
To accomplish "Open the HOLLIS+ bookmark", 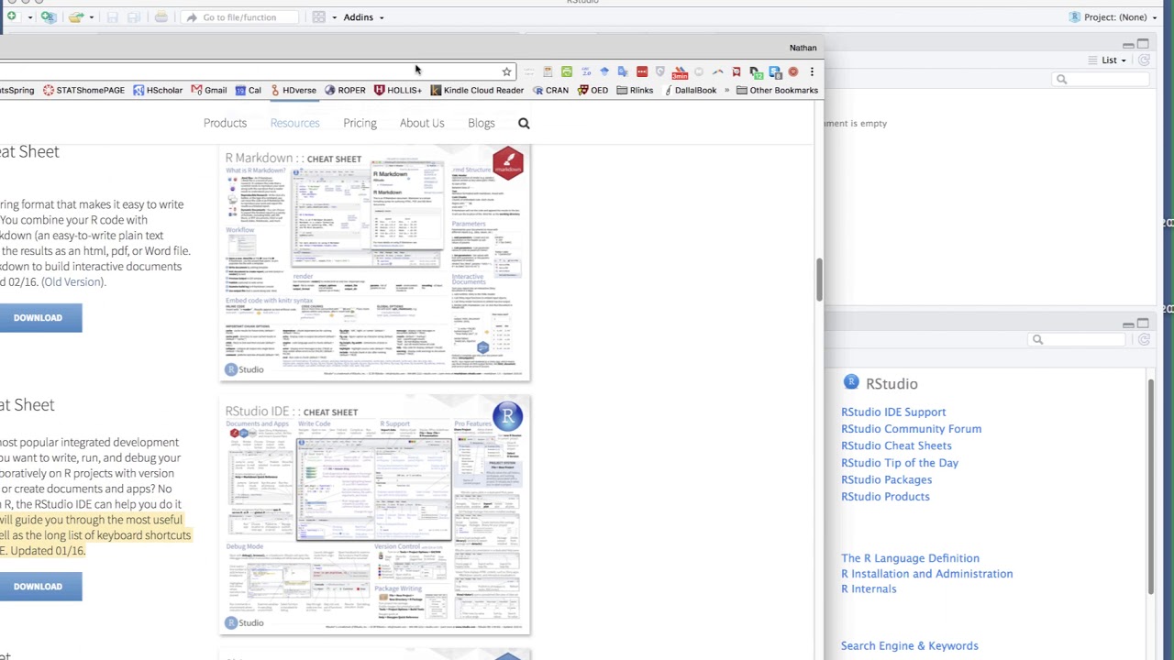I will 397,90.
